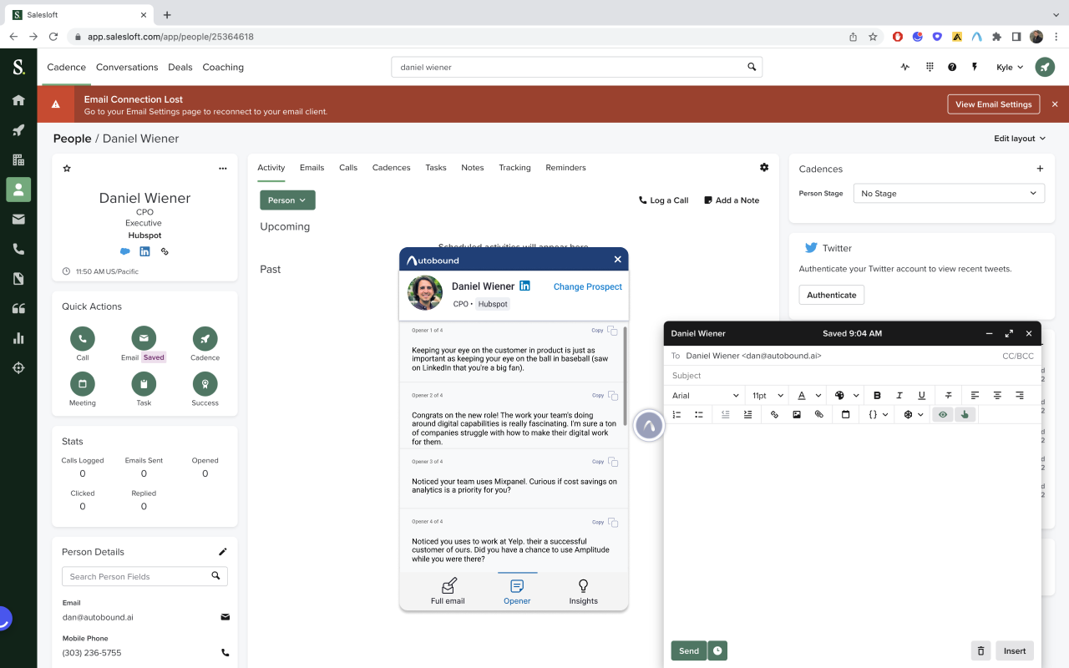
Task: Toggle strikethrough formatting
Action: coord(949,395)
